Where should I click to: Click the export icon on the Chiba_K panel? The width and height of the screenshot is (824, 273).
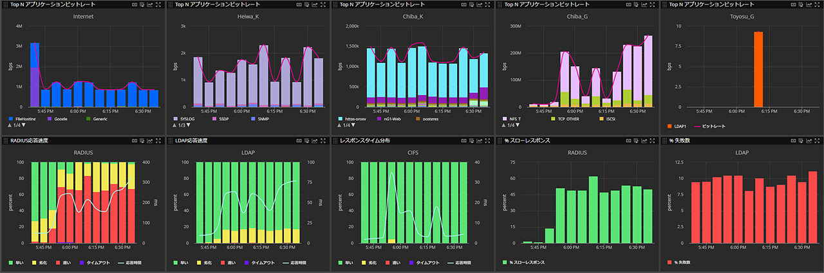click(x=473, y=4)
